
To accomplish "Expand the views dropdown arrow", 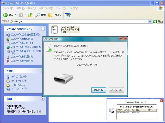I will (x=71, y=15).
